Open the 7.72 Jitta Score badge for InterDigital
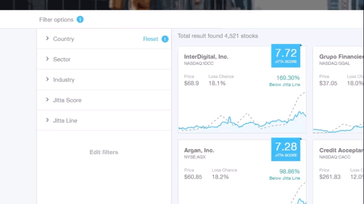364x204 pixels. 286,56
